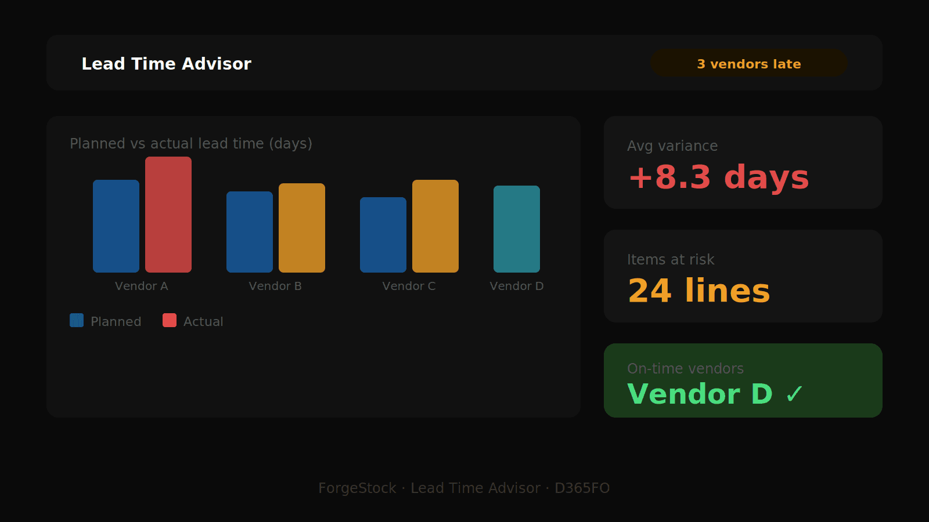929x522 pixels.
Task: Click the Vendor D axis label
Action: click(517, 286)
